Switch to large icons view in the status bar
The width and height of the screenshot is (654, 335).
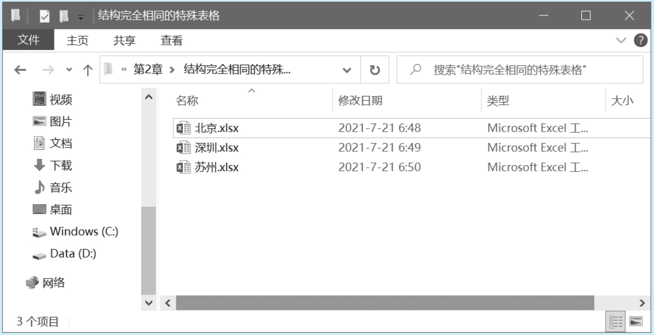[x=636, y=321]
